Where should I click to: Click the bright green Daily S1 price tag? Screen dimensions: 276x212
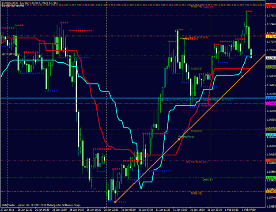(271, 178)
